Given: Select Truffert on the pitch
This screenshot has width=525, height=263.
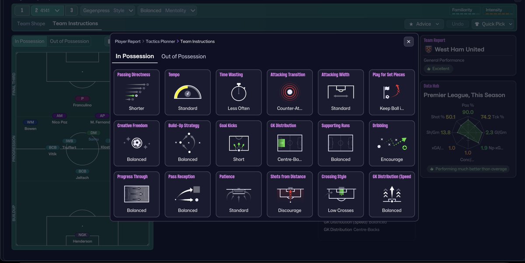Looking at the screenshot, I should 69,144.
